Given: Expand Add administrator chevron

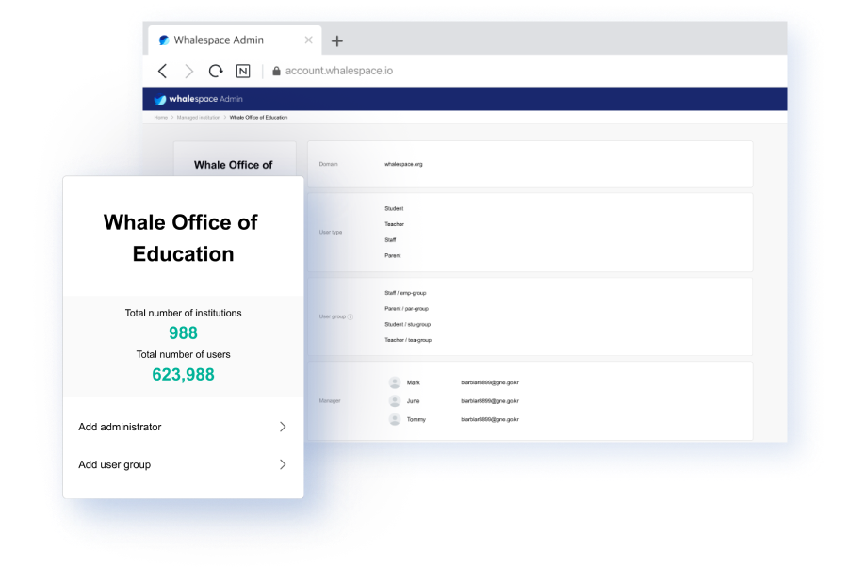Looking at the screenshot, I should click(282, 427).
